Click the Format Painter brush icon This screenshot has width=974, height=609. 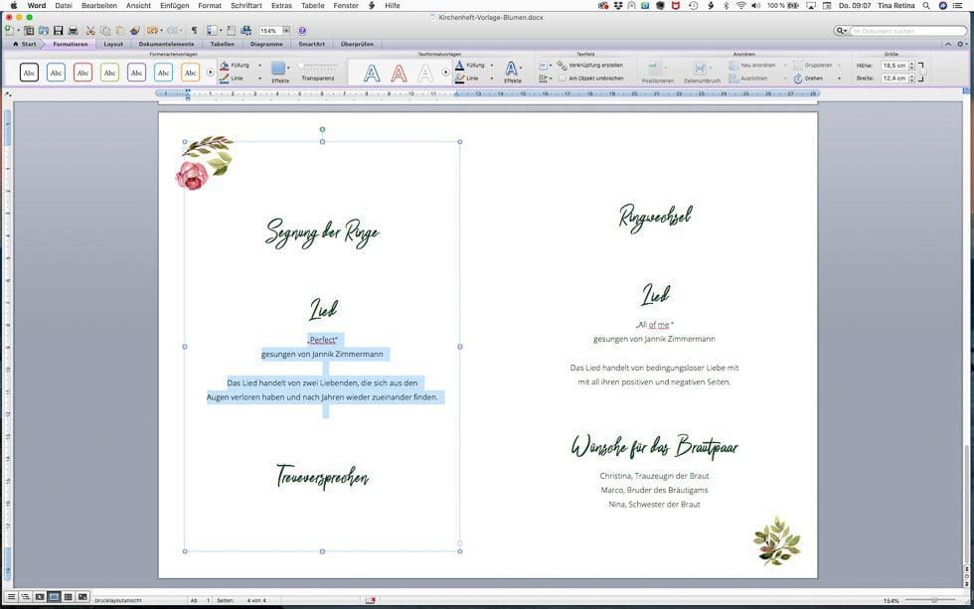[135, 31]
